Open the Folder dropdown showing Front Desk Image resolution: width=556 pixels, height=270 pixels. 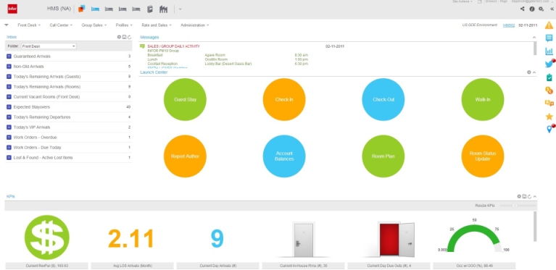[x=49, y=46]
